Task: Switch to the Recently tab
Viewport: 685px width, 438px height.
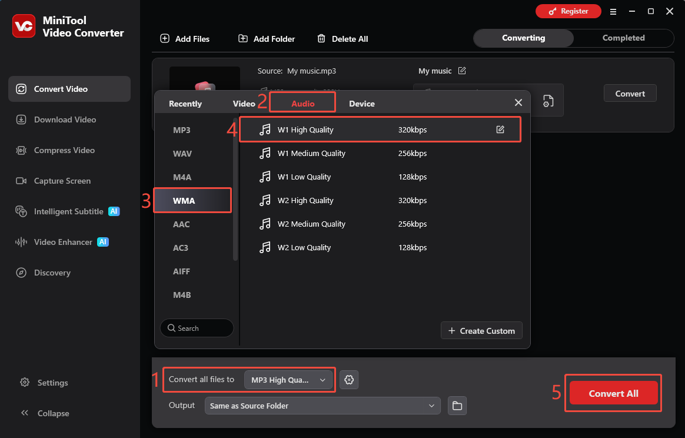Action: point(185,104)
